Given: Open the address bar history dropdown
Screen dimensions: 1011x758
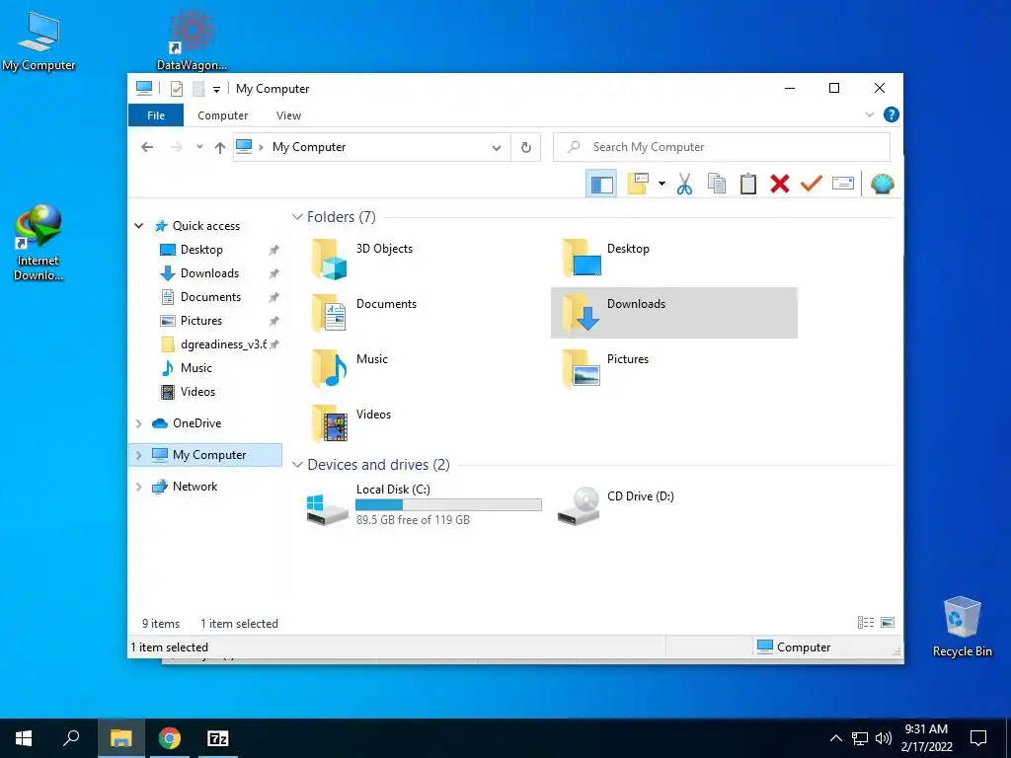Looking at the screenshot, I should [497, 148].
